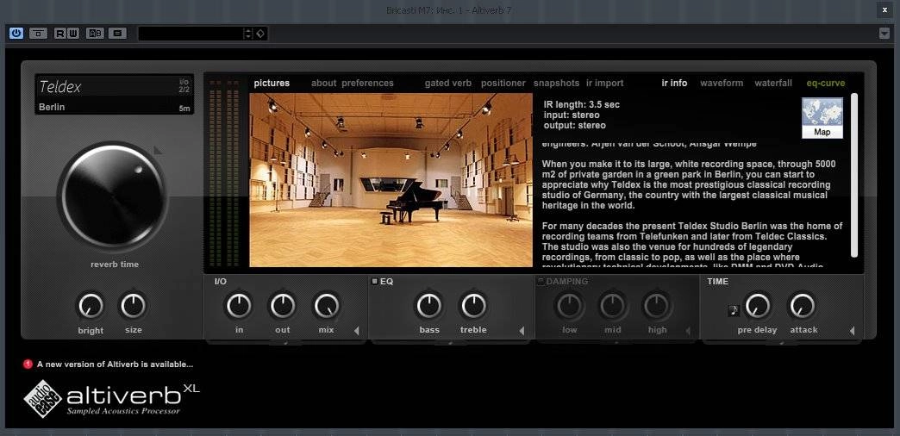Click the I/O mix knob

tap(326, 306)
